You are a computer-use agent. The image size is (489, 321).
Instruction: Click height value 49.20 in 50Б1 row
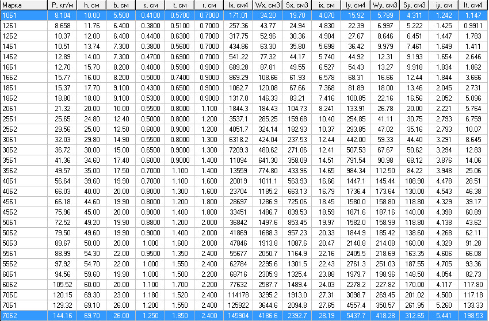point(91,223)
